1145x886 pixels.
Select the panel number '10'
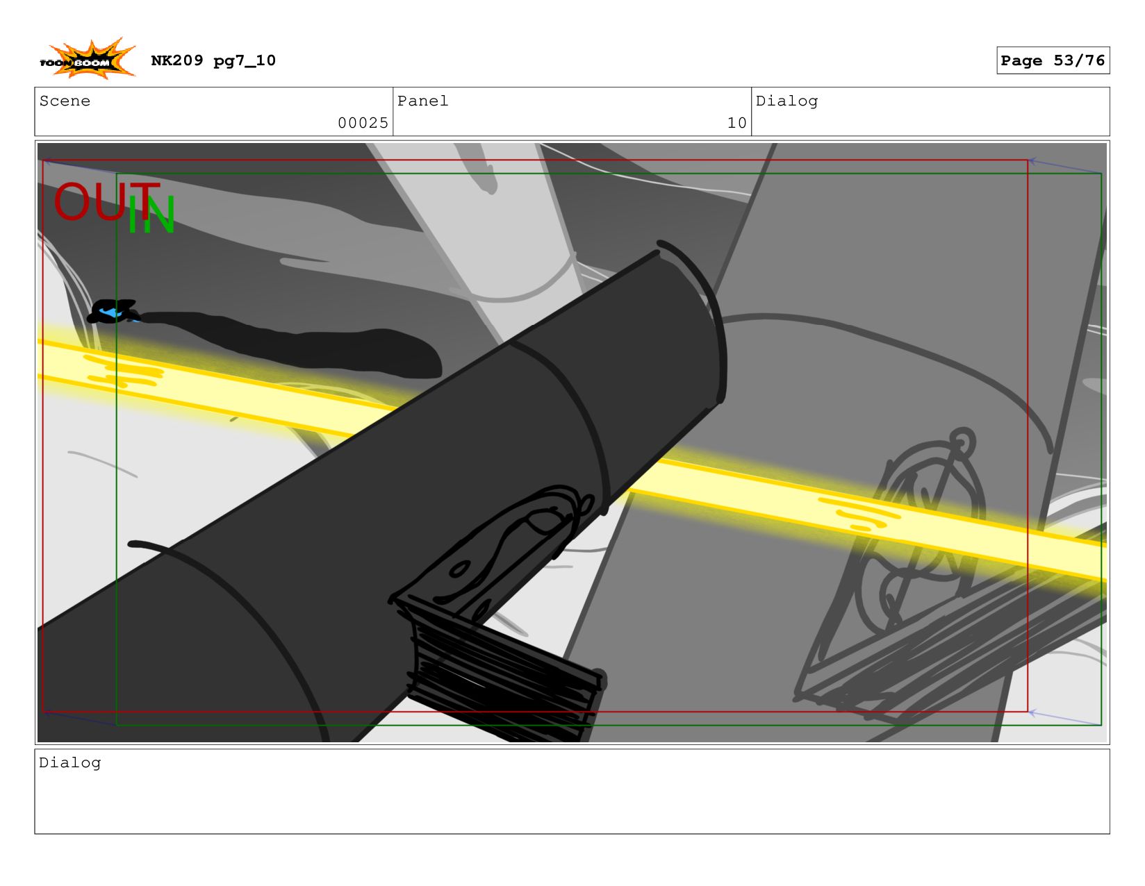coord(736,123)
